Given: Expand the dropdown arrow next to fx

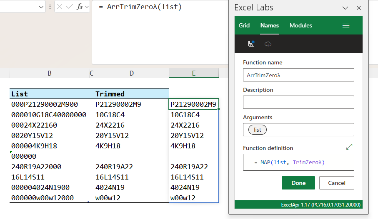Looking at the screenshot, I should point(87,7).
